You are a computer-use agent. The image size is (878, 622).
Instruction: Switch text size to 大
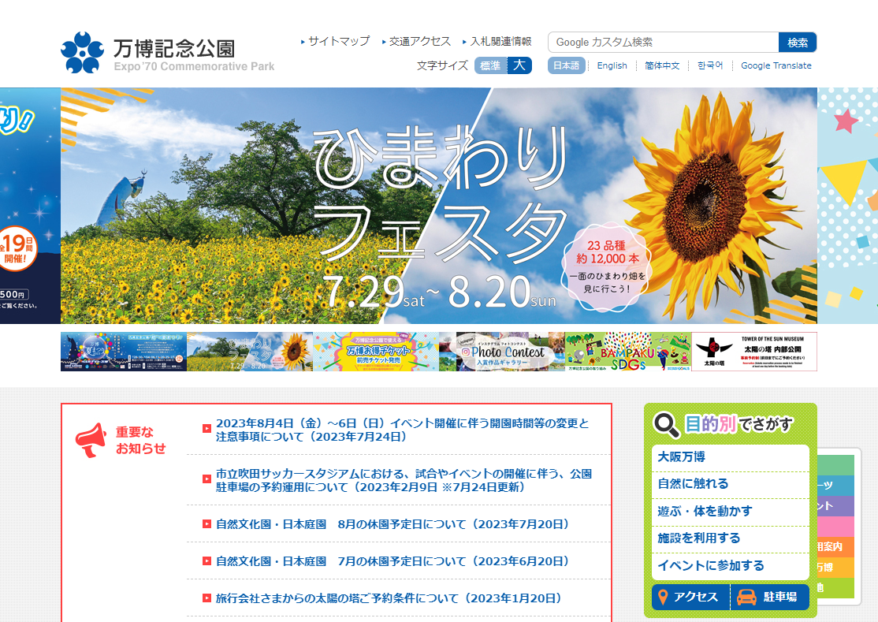pos(519,65)
